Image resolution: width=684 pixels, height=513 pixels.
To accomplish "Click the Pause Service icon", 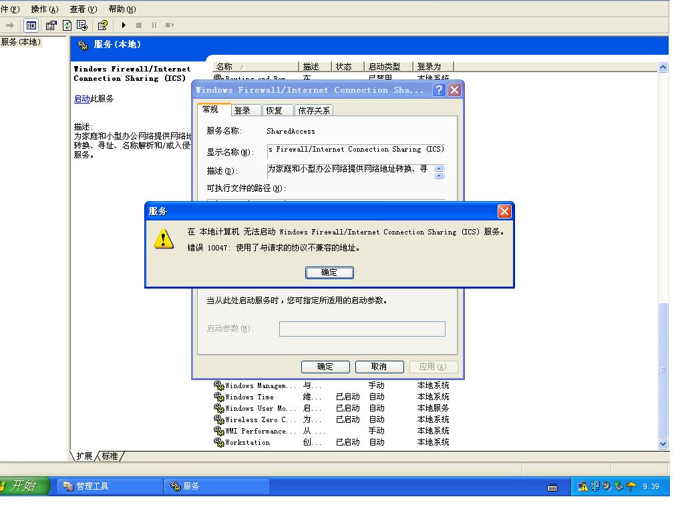I will click(154, 25).
